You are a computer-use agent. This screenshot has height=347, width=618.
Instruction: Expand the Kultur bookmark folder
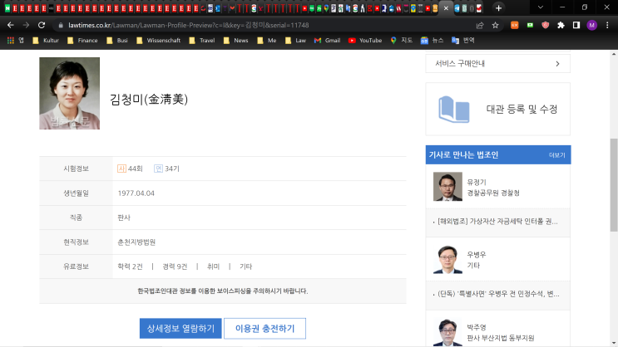(46, 40)
